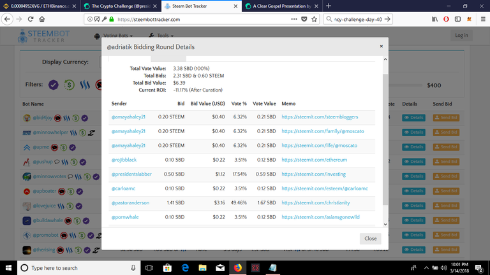Open Mail app from taskbar
This screenshot has height=275, width=490.
click(x=220, y=268)
